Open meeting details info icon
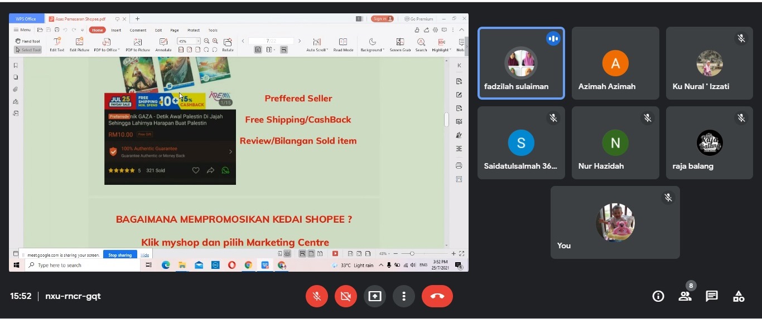The height and width of the screenshot is (319, 762). tap(658, 296)
